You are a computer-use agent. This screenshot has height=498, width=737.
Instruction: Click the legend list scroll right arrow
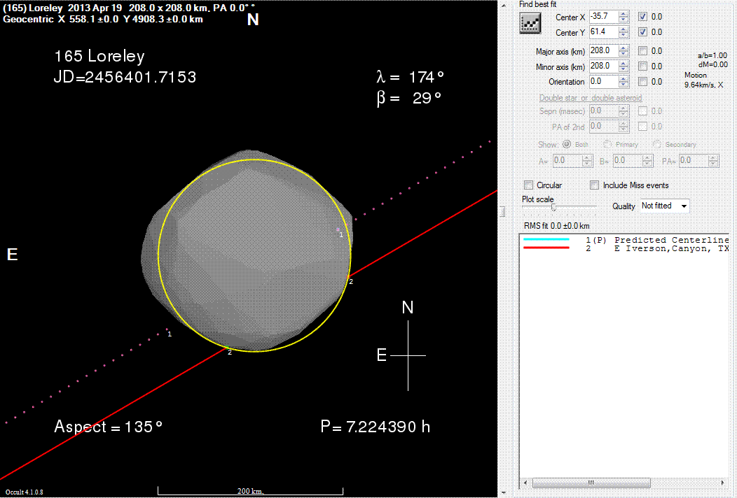point(722,483)
